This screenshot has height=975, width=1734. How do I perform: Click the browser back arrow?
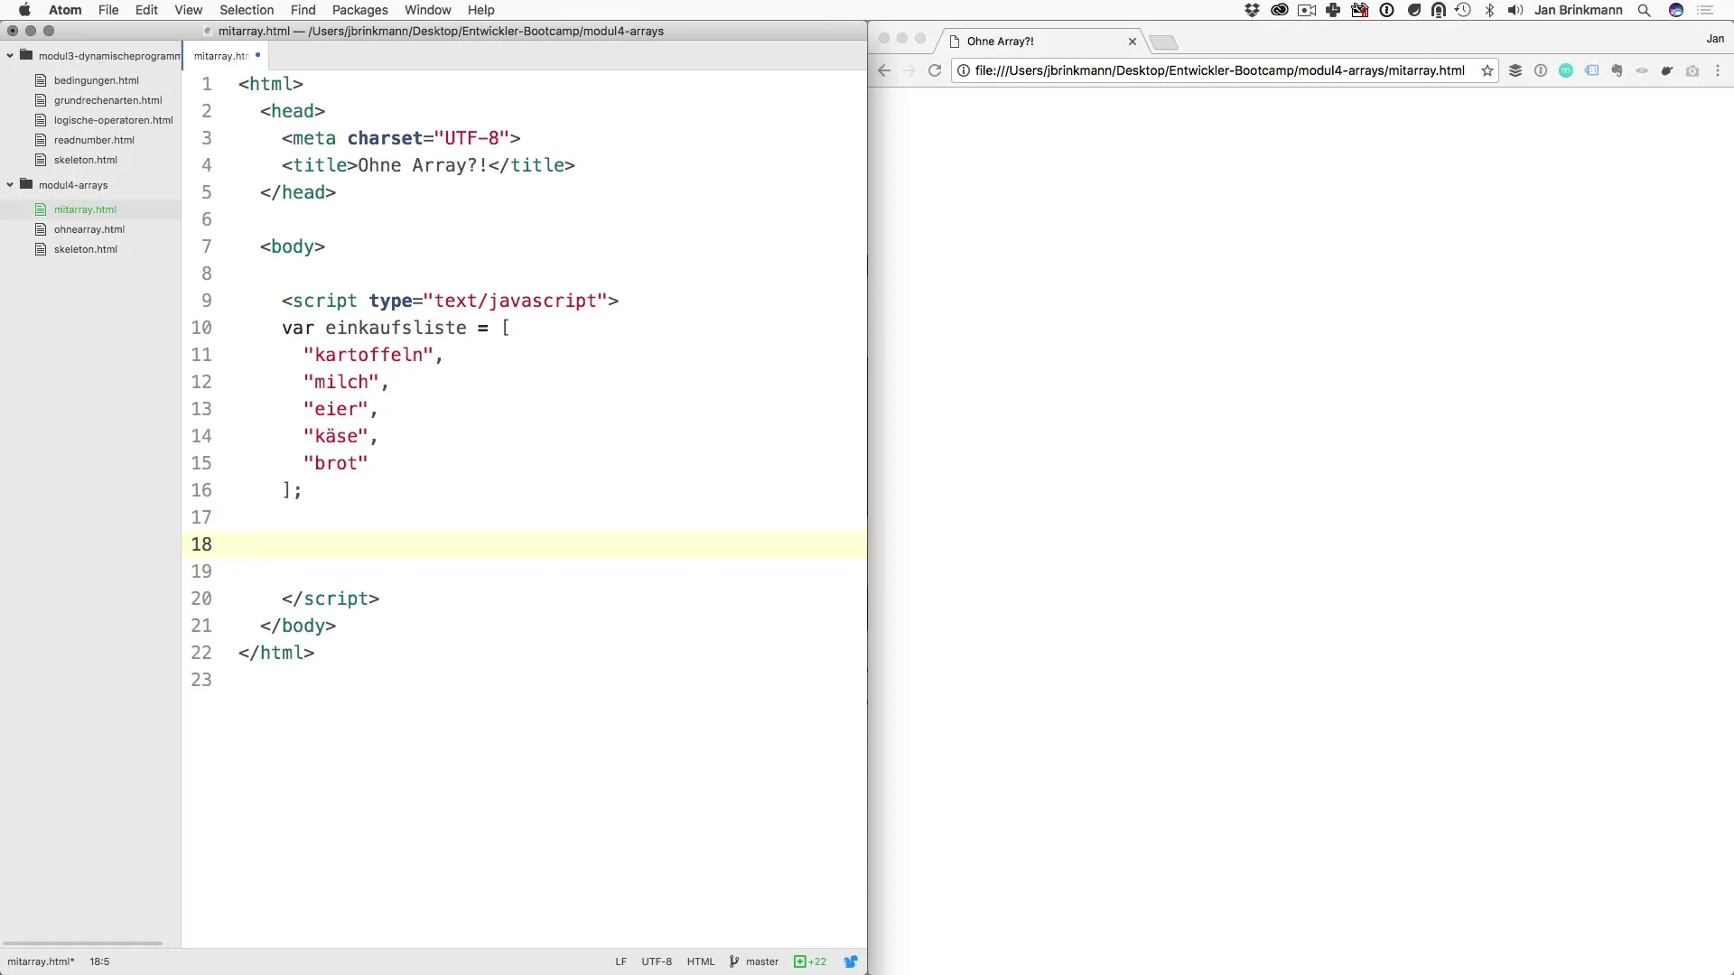click(884, 70)
